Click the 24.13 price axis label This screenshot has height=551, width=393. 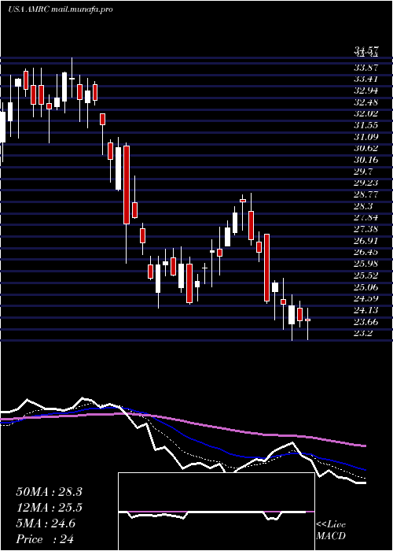point(365,310)
